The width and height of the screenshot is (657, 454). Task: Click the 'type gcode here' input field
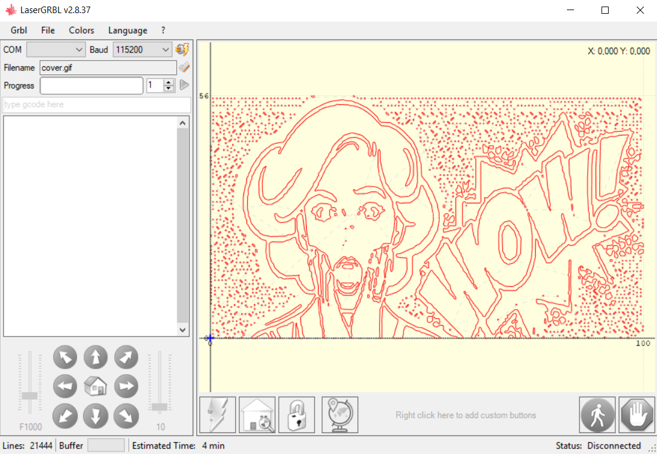[x=96, y=104]
